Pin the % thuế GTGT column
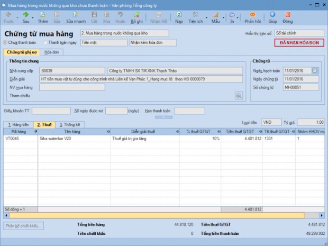The height and width of the screenshot is (246, 328). (x=219, y=132)
